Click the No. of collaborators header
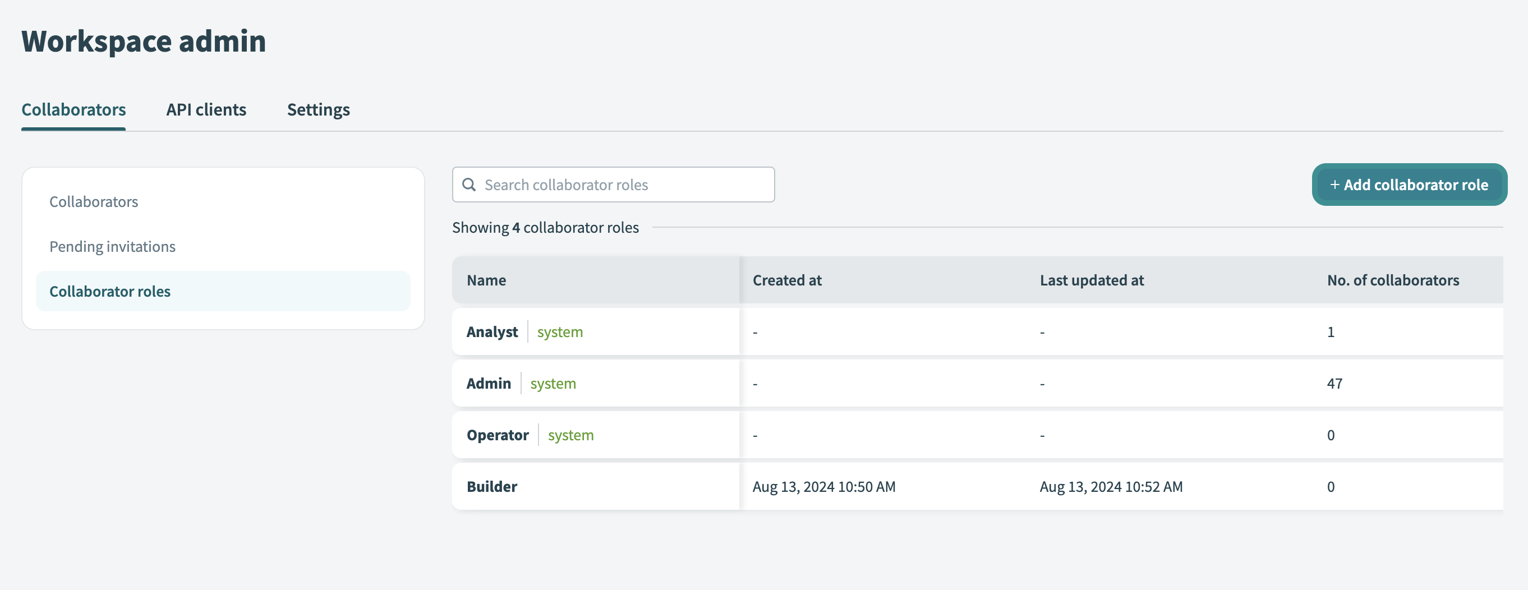The width and height of the screenshot is (1528, 590). (x=1393, y=280)
